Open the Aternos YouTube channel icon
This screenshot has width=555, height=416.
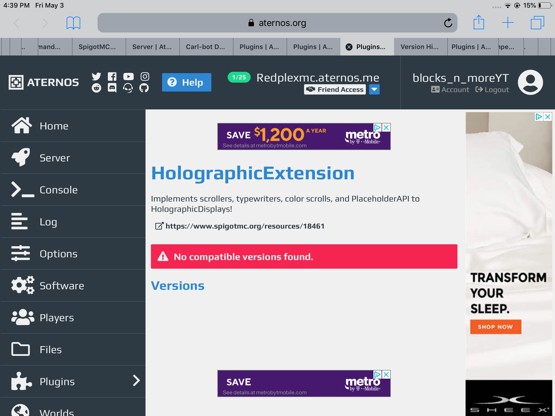(128, 76)
